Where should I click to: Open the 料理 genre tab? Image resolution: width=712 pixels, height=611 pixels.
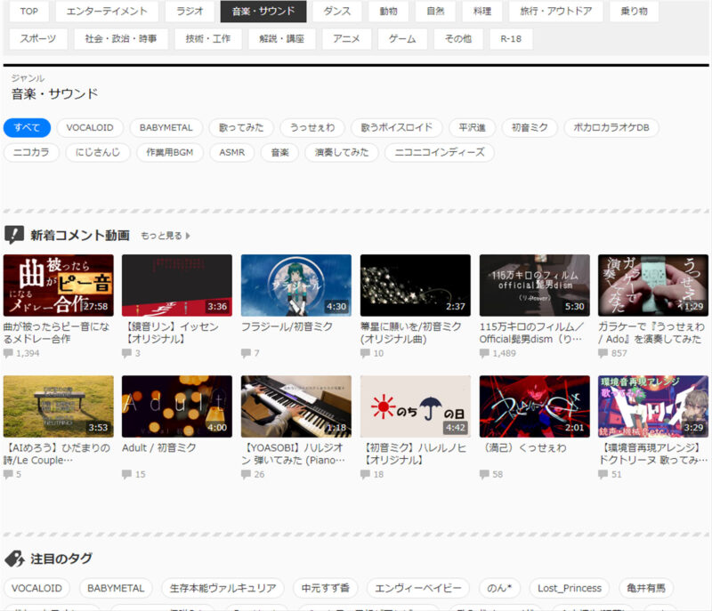[x=482, y=12]
